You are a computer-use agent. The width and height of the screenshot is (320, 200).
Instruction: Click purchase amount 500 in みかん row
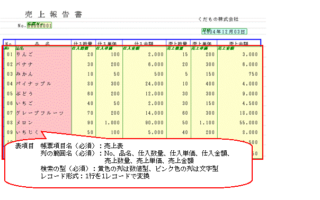point(159,74)
